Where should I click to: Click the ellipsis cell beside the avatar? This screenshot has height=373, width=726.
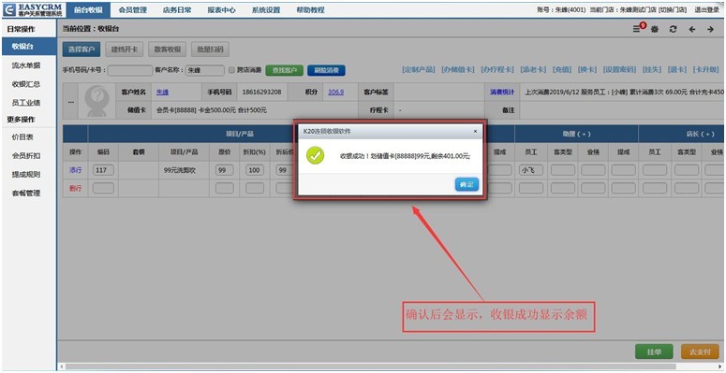[70, 102]
